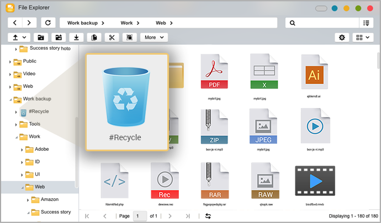Cut selected files with the scissors icon

tap(112, 38)
